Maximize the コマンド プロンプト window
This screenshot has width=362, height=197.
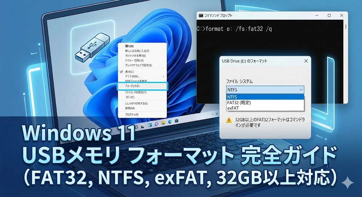[329, 16]
